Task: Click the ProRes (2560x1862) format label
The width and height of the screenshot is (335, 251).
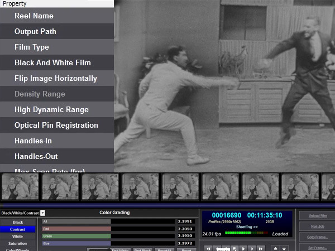Action: point(224,221)
